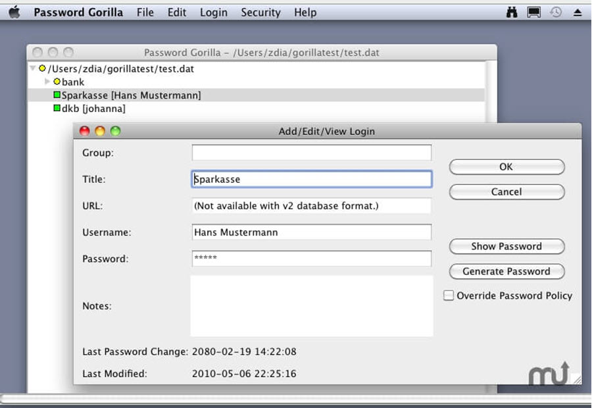
Task: Click inside the Notes text area
Action: tap(312, 306)
